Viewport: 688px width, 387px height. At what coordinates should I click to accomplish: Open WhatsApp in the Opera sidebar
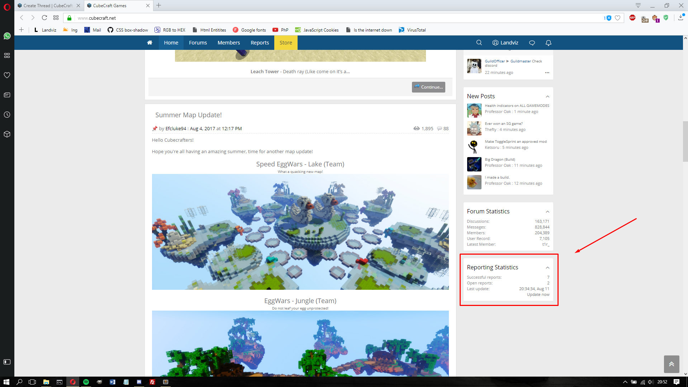[7, 36]
